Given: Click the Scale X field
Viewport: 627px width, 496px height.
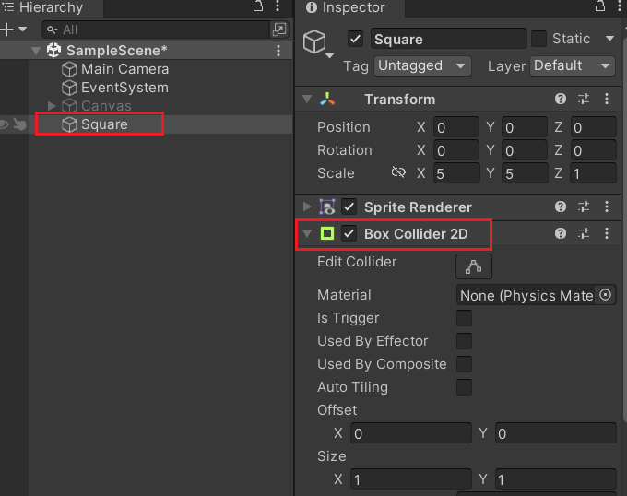Looking at the screenshot, I should [456, 173].
